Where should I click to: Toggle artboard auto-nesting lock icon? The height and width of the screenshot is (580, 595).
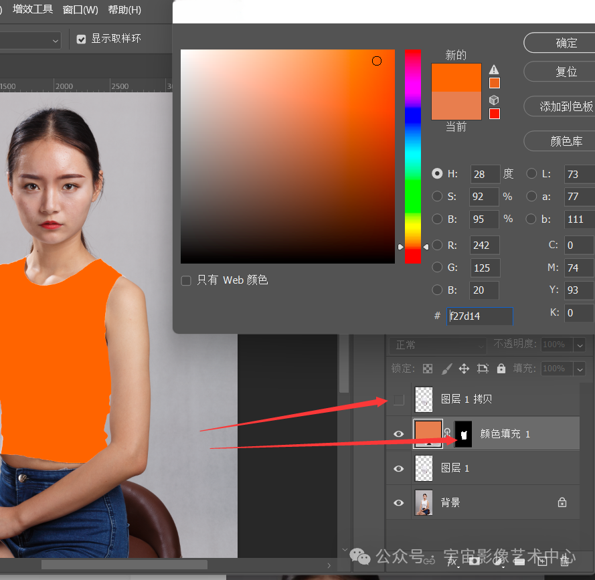point(483,369)
